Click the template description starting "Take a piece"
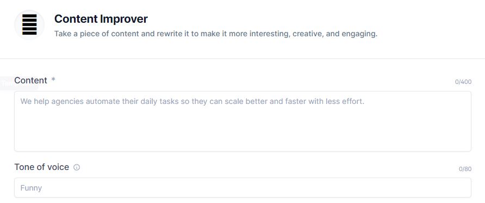This screenshot has height=203, width=485. coord(216,34)
